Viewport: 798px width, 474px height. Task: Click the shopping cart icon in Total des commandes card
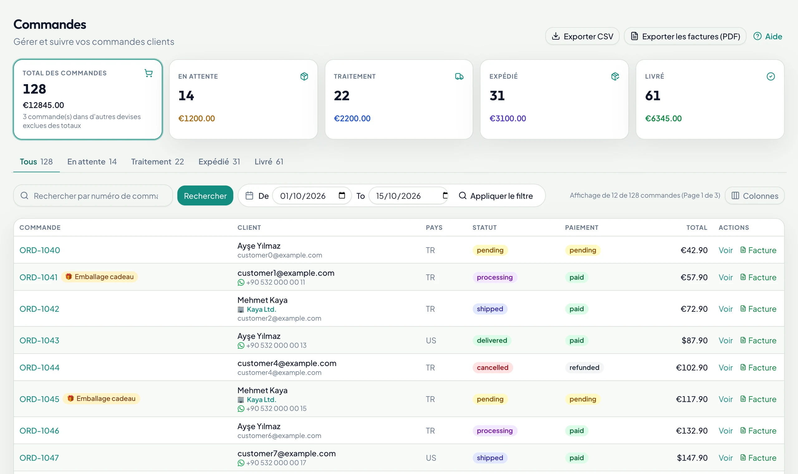(148, 73)
